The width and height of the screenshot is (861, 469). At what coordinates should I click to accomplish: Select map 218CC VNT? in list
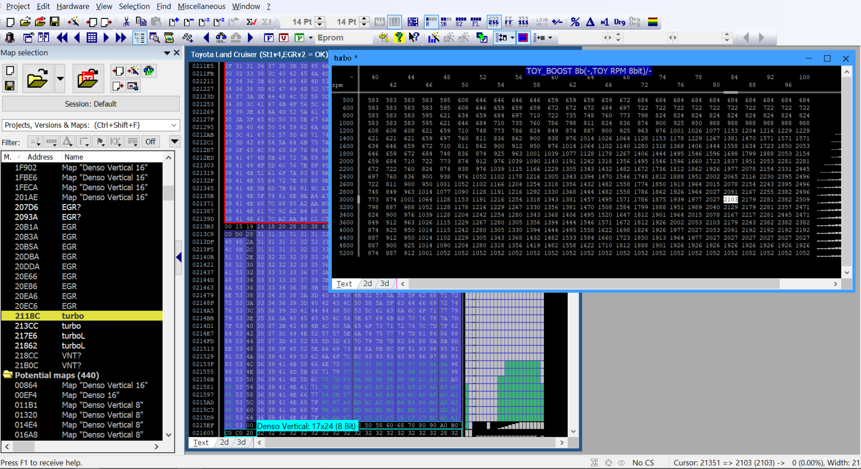coord(82,355)
